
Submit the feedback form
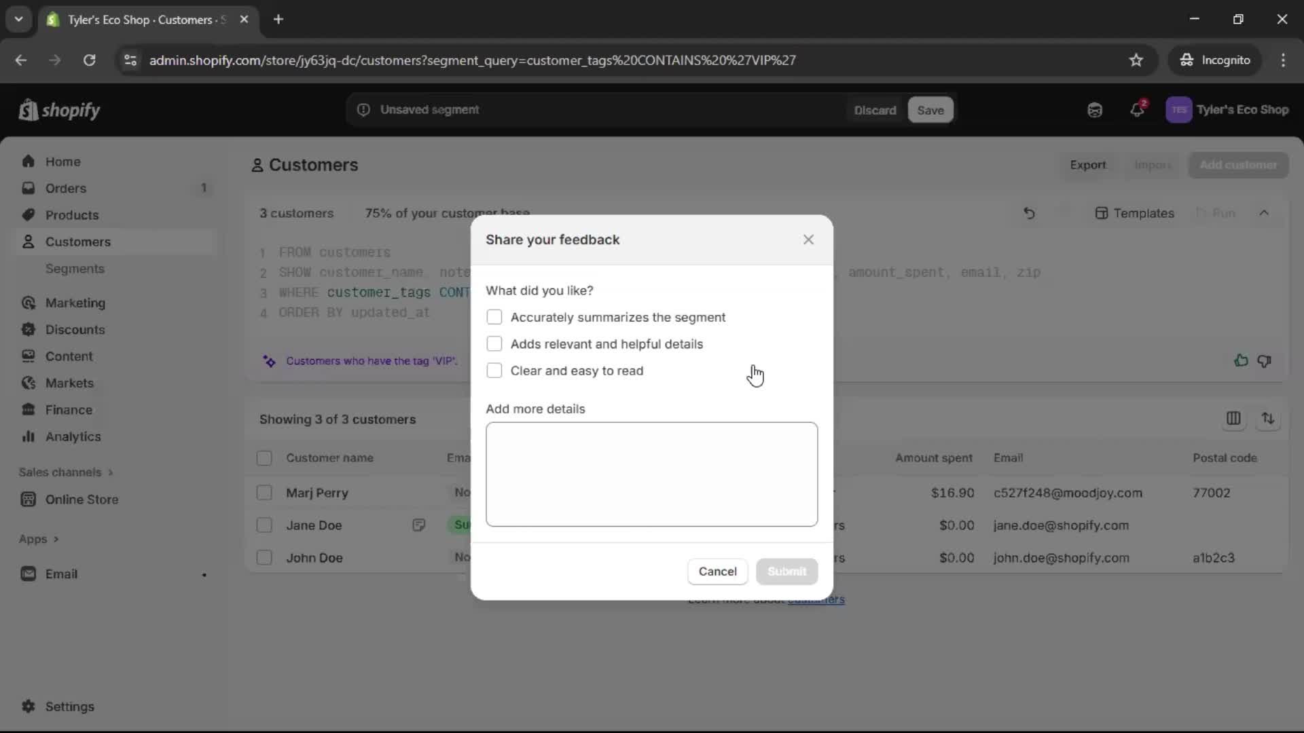(x=786, y=571)
